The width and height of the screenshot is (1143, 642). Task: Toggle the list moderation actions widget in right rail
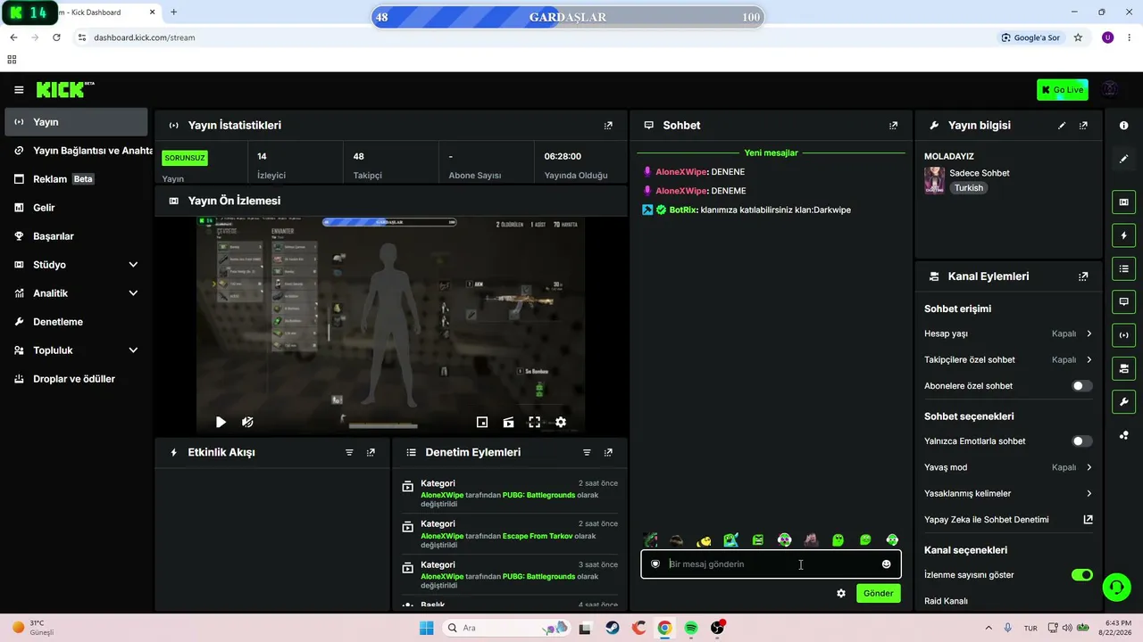(1123, 268)
